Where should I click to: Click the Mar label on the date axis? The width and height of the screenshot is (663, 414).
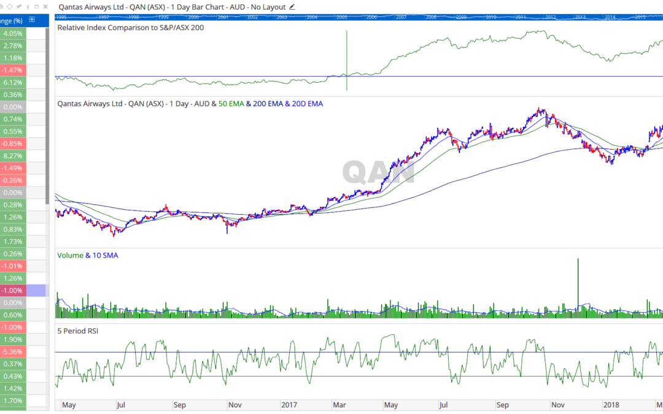point(339,405)
